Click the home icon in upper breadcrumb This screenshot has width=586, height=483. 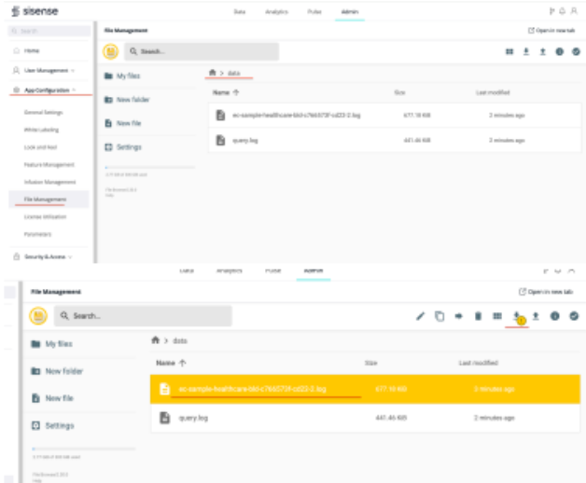(211, 72)
